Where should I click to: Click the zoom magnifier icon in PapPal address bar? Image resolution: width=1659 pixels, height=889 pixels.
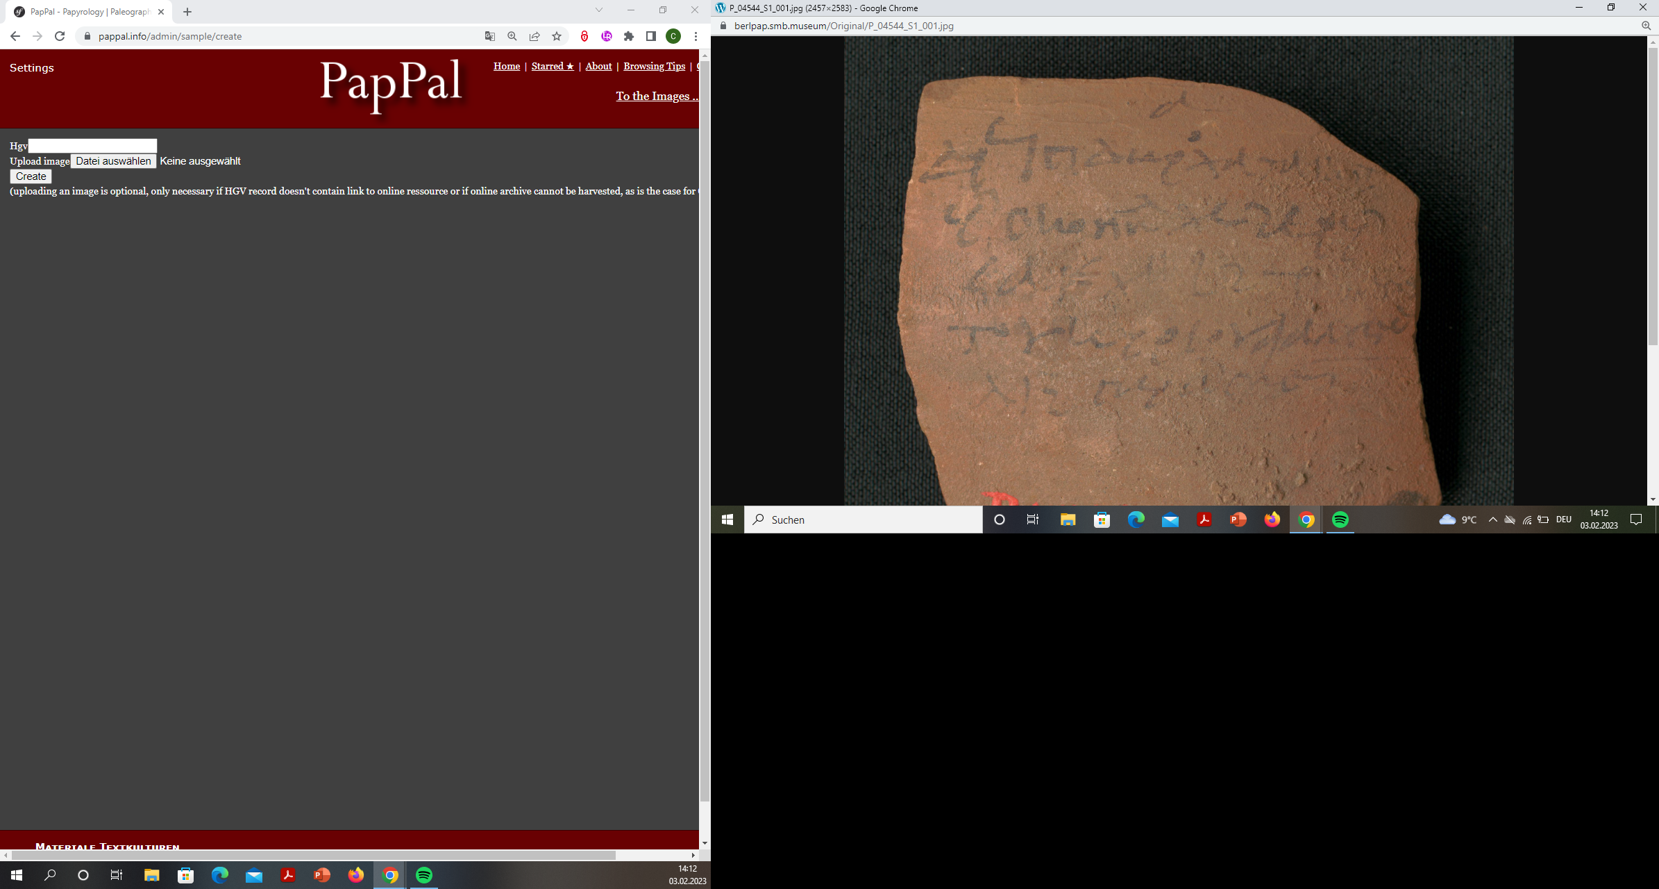click(512, 36)
